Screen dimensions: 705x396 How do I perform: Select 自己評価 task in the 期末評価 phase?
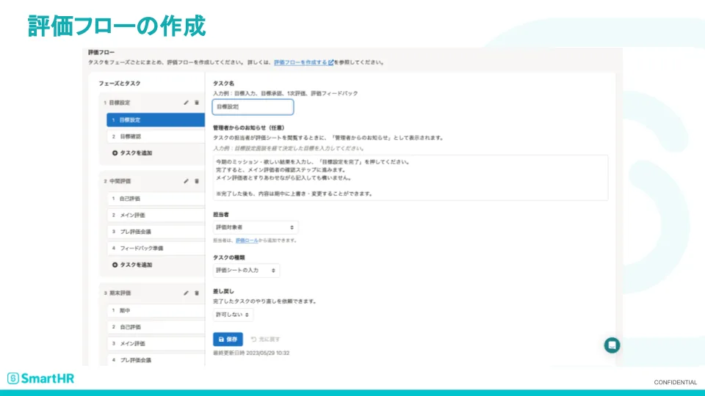click(x=156, y=327)
